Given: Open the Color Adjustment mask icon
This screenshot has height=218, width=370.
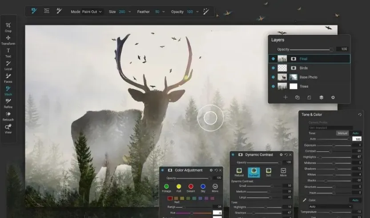Looking at the screenshot, I should (170, 170).
